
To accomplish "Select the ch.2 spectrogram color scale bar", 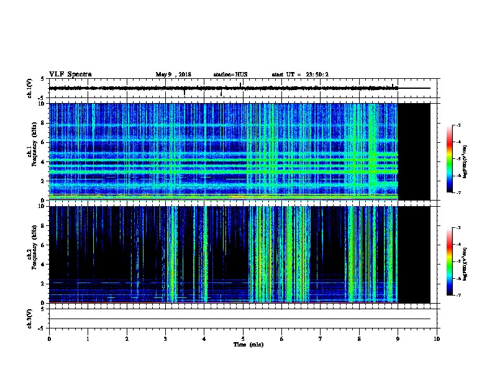I will tap(449, 261).
